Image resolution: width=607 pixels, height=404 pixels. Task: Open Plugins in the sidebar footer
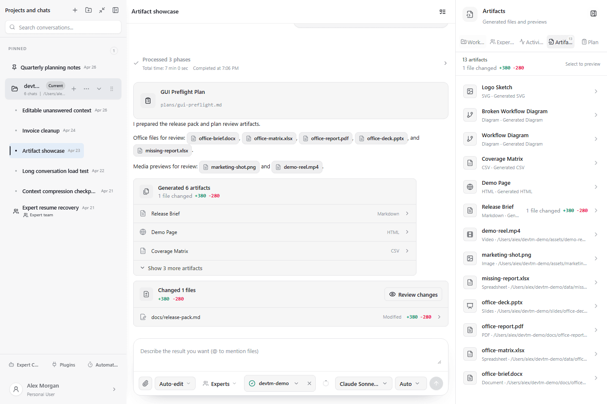(64, 365)
